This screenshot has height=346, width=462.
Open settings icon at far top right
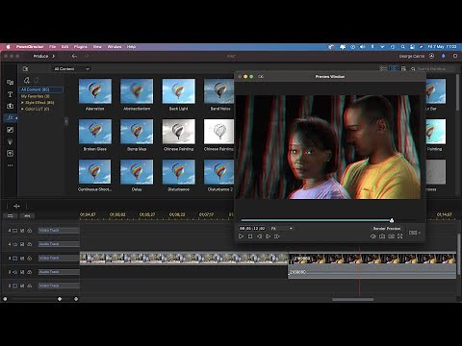(x=455, y=56)
